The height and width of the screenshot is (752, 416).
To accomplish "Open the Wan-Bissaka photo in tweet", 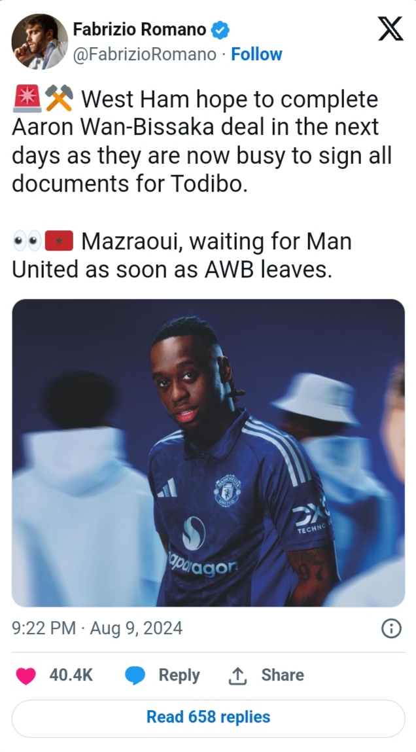I will pos(208,453).
